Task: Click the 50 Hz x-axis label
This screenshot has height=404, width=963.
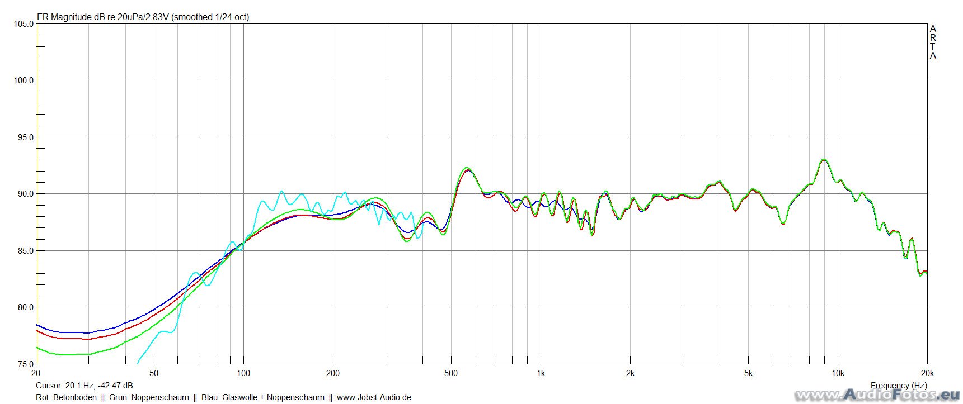Action: 154,373
